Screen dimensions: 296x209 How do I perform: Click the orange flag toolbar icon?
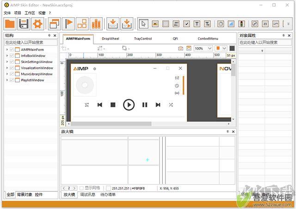[x=68, y=24]
